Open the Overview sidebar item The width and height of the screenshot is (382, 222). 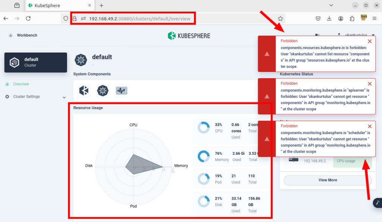coord(21,84)
